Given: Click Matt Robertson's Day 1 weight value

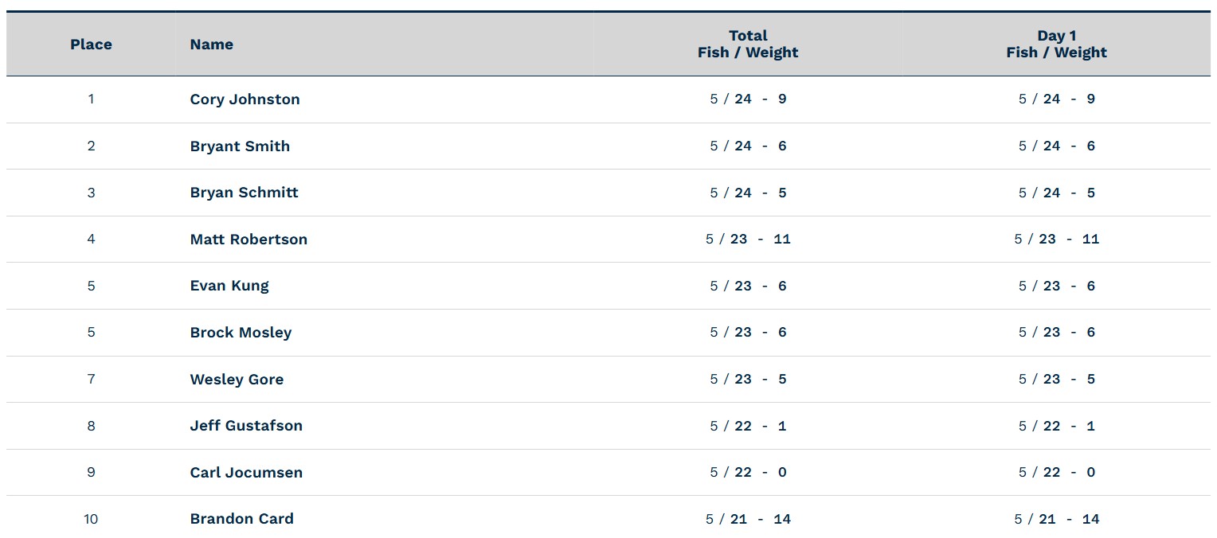Looking at the screenshot, I should point(1056,240).
